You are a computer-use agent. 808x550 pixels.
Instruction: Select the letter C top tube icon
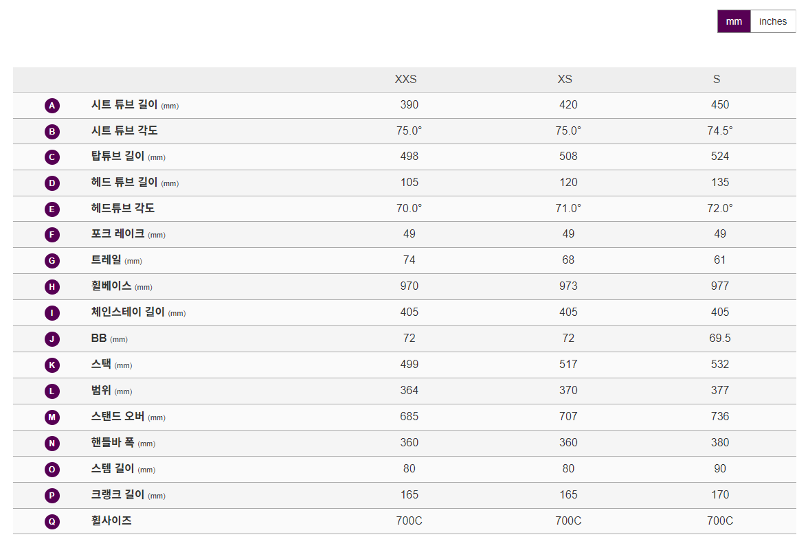coord(52,157)
